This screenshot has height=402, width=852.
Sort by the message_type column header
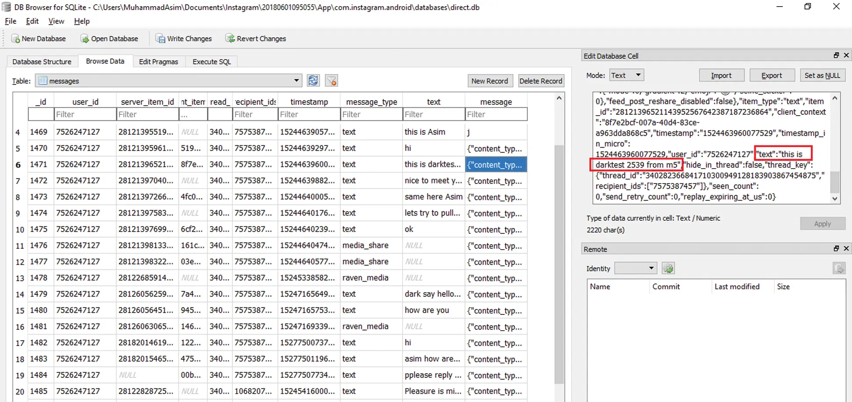tap(371, 102)
